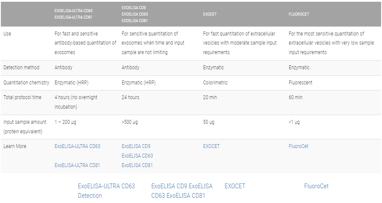
Task: Click the Quantitation chemistry row label
Action: click(26, 83)
